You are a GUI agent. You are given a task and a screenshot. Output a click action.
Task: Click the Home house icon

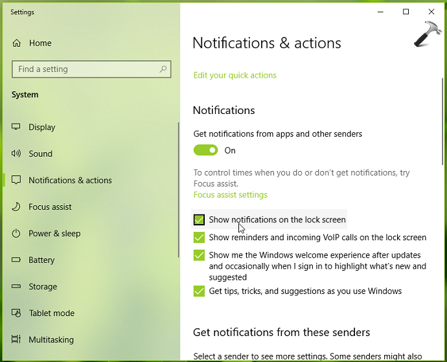(17, 43)
